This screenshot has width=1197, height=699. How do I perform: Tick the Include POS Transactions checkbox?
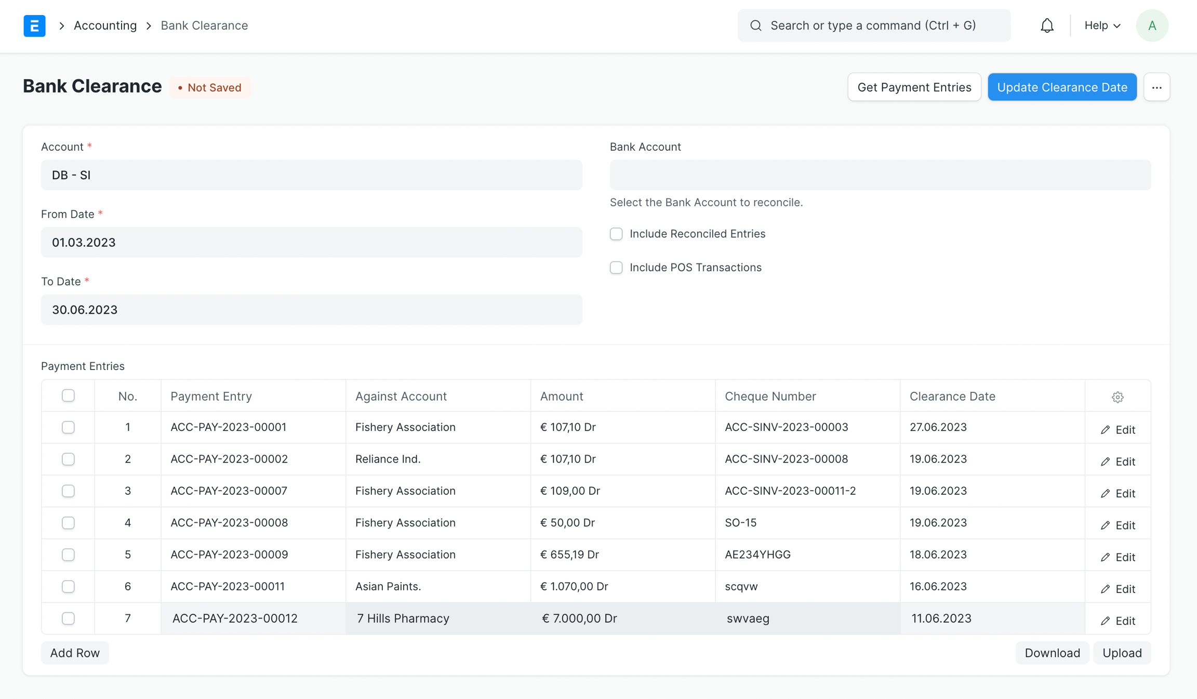(x=616, y=268)
